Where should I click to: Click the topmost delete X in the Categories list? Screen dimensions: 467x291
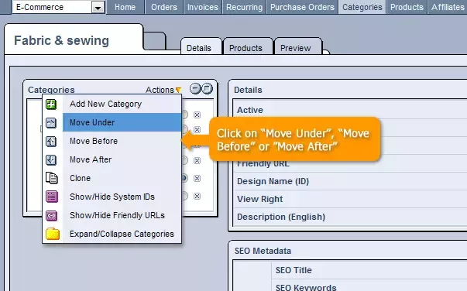pos(197,115)
